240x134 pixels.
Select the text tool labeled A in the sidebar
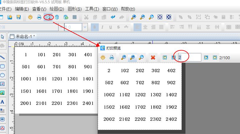coord(3,102)
